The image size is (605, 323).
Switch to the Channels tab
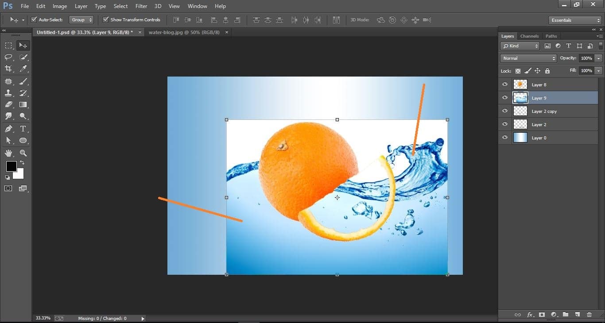click(530, 36)
